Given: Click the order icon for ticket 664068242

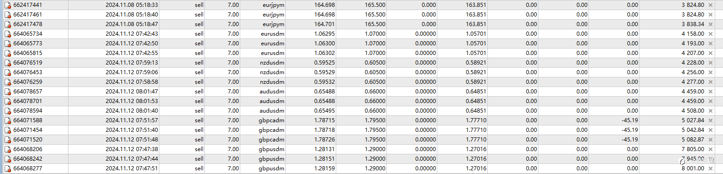Looking at the screenshot, I should coord(7,159).
